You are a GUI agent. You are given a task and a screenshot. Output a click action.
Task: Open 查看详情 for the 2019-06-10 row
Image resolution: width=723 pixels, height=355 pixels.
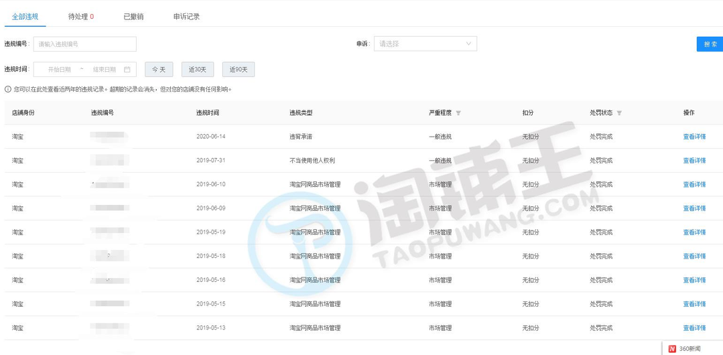[694, 185]
